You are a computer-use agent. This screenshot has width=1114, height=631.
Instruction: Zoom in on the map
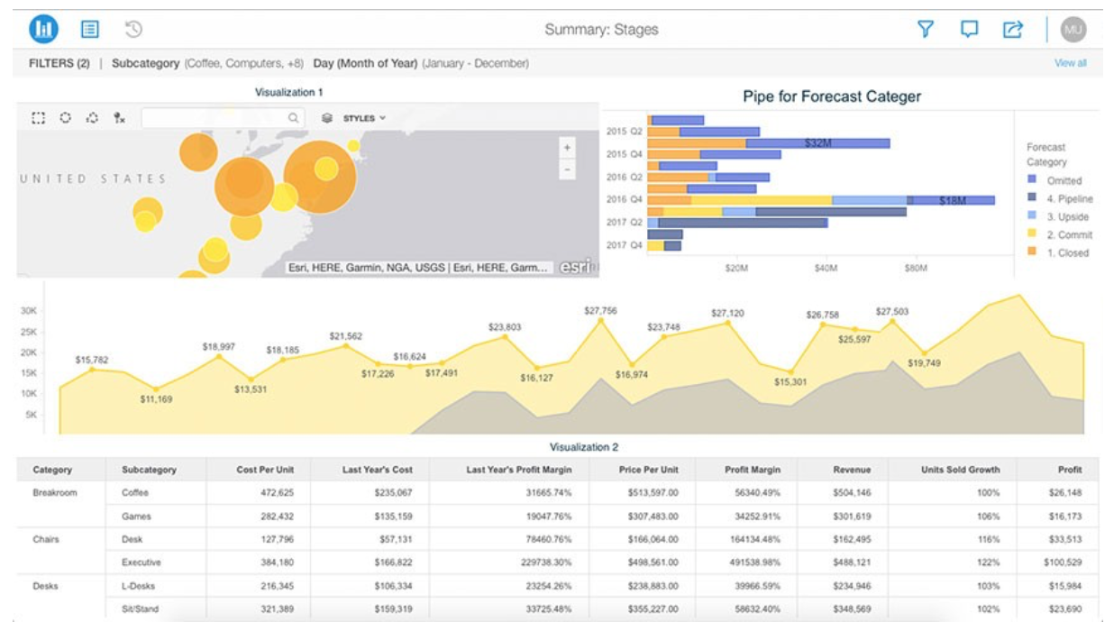click(x=567, y=148)
